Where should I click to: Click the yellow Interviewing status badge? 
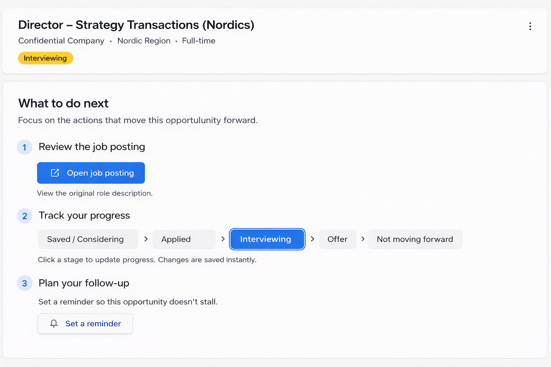click(46, 58)
